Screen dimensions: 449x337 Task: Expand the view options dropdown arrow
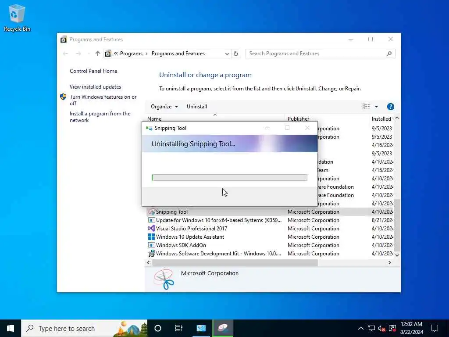coord(376,107)
